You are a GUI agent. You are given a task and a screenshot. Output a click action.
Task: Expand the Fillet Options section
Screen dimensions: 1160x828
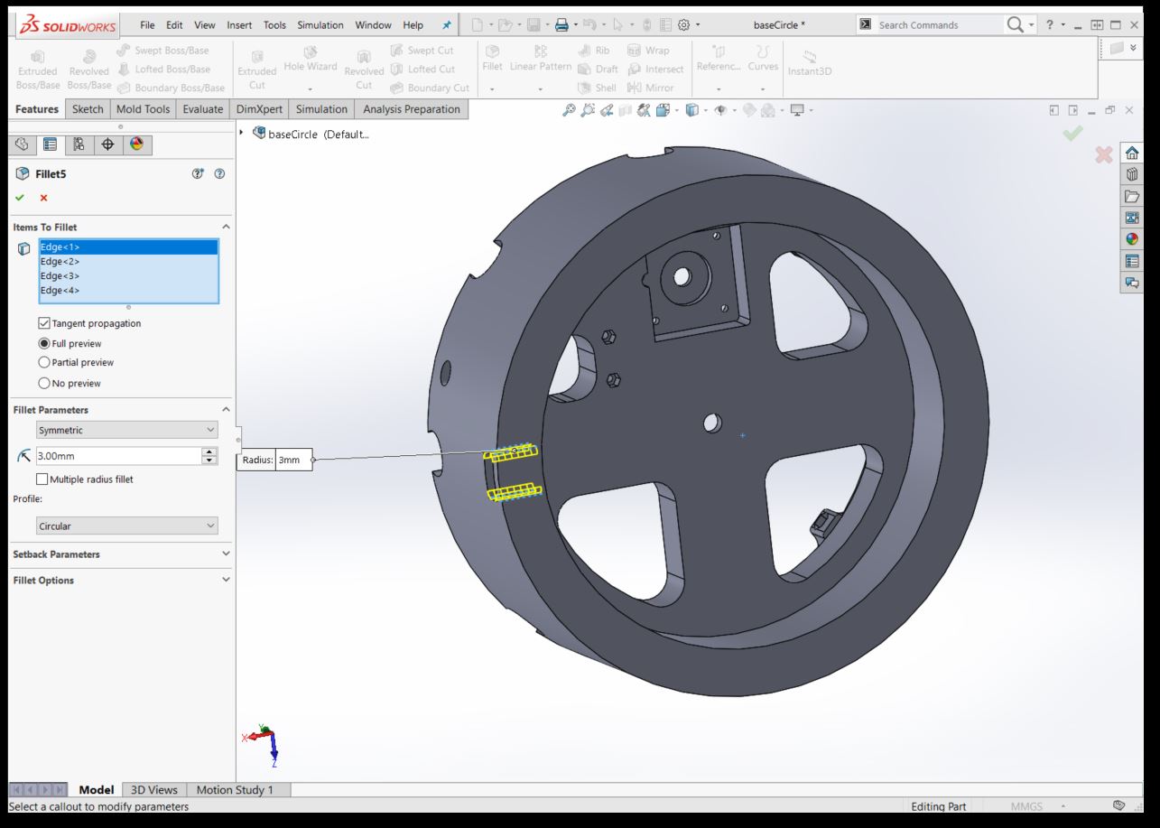click(x=119, y=581)
